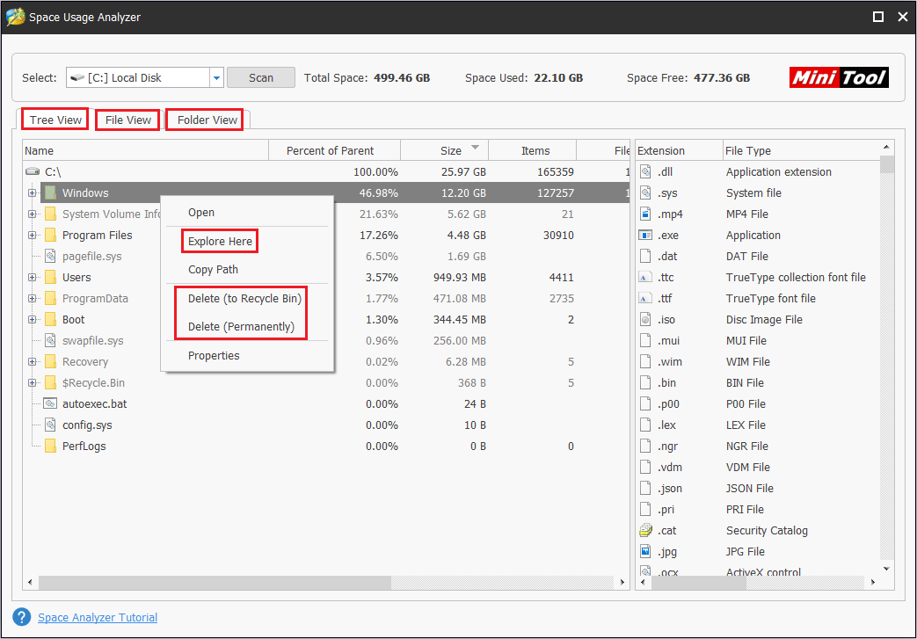Click the Space Usage Analyzer title bar icon
Viewport: 917px width, 639px height.
click(x=15, y=17)
